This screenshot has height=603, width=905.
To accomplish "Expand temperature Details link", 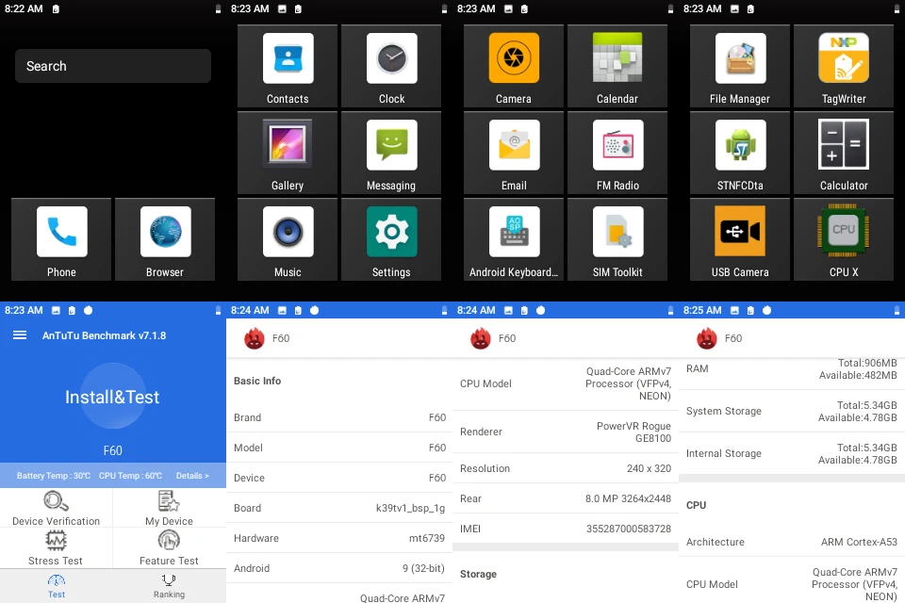I will pyautogui.click(x=192, y=476).
